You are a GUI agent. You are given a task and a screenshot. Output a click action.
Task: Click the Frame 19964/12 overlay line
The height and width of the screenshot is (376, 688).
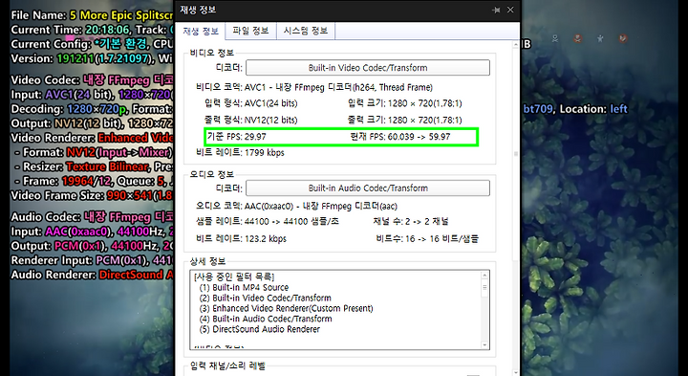point(94,182)
